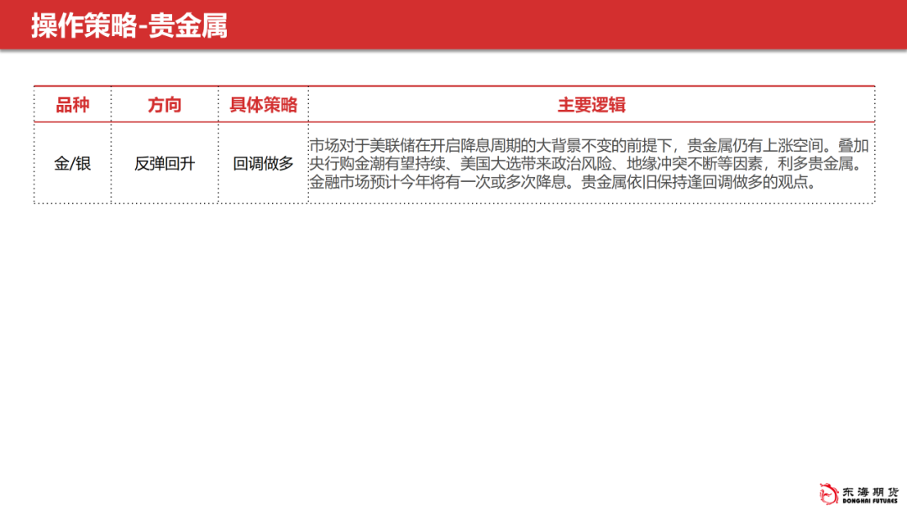907x510 pixels.
Task: Click the 反弹回升 table cell
Action: 165,164
